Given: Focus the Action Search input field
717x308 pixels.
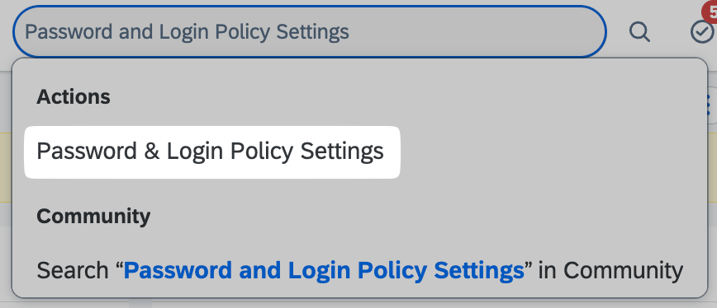Looking at the screenshot, I should 310,31.
